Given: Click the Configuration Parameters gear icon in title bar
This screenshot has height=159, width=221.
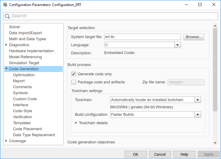Looking at the screenshot, I should tap(5, 5).
